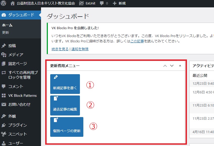Go to 固定ページ in sidebar
The height and width of the screenshot is (146, 214).
tap(17, 64)
